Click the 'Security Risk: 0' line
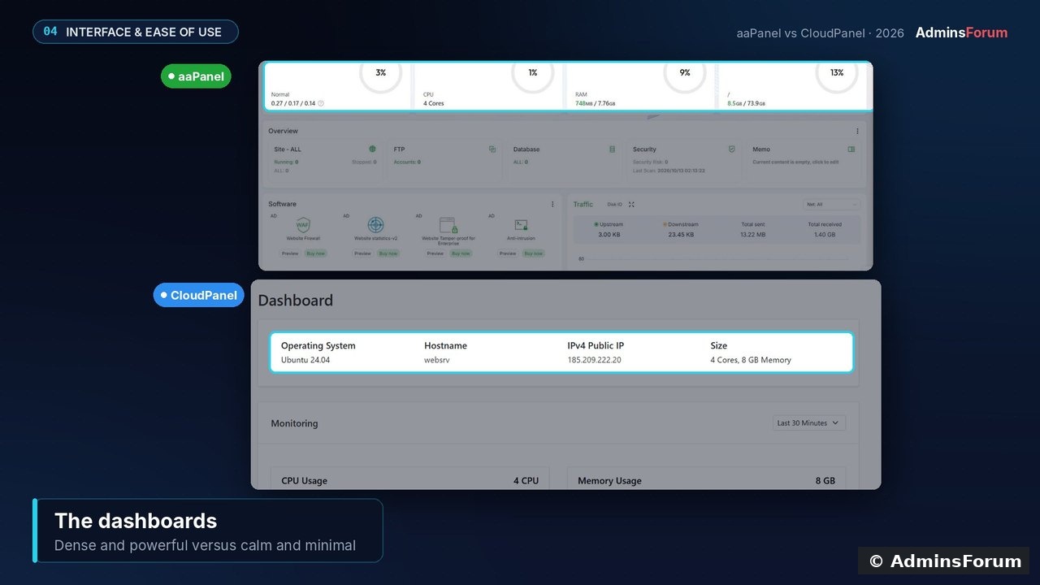 click(650, 162)
